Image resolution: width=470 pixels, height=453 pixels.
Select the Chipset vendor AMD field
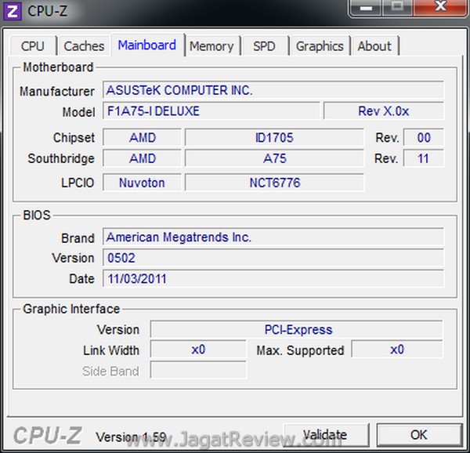pos(142,138)
